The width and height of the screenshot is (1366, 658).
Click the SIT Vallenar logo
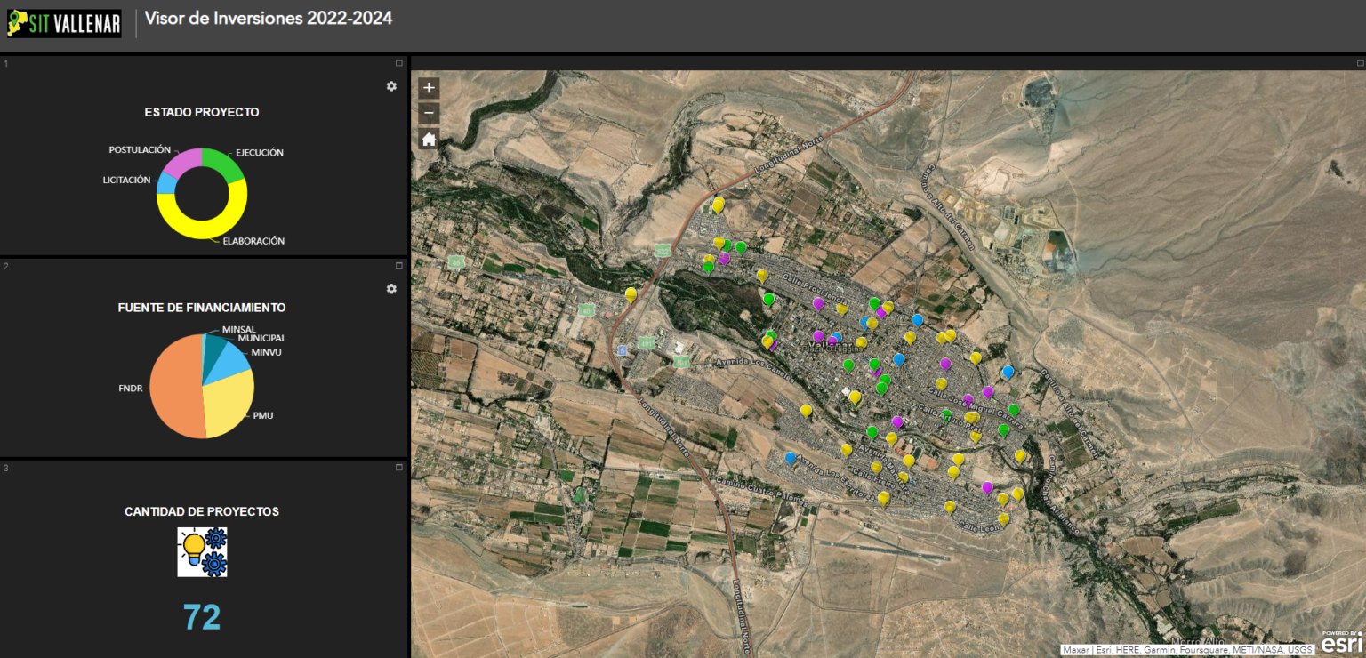(x=64, y=23)
